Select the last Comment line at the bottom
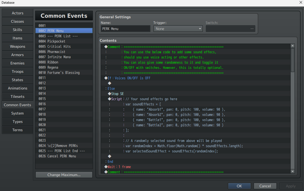The height and width of the screenshot is (191, 304). tap(196, 172)
